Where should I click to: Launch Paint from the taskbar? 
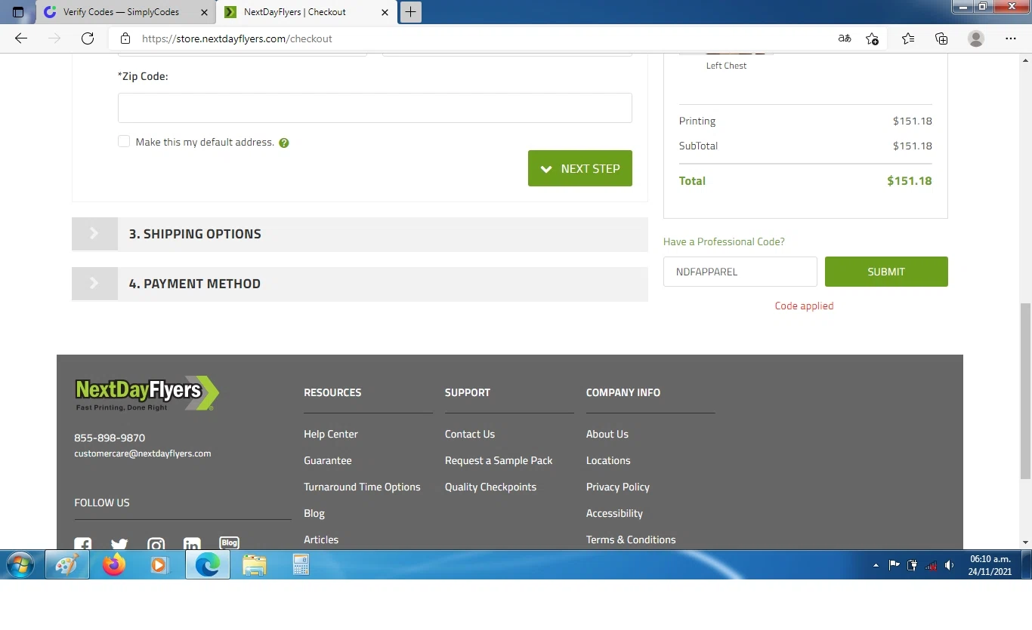tap(67, 564)
